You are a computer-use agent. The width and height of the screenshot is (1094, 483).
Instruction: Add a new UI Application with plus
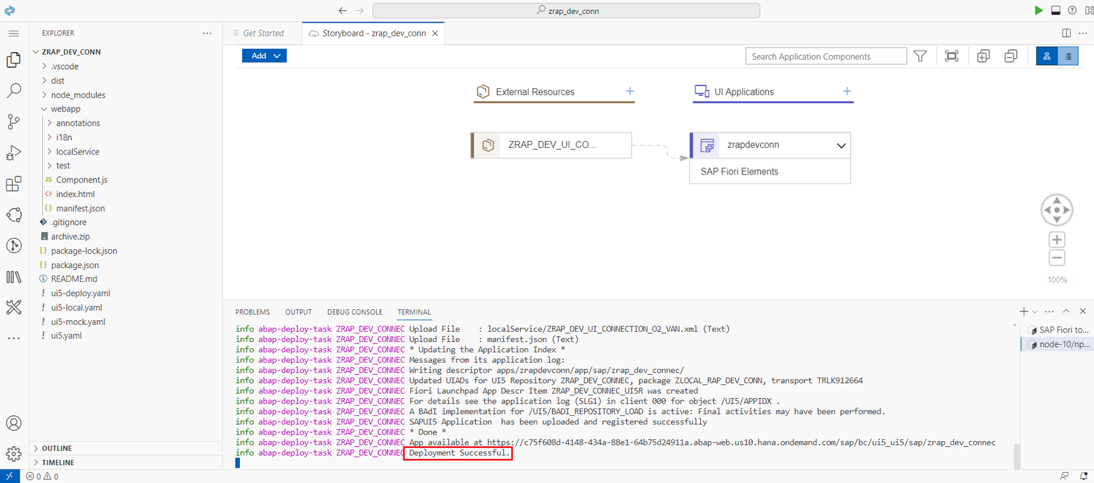pos(846,91)
